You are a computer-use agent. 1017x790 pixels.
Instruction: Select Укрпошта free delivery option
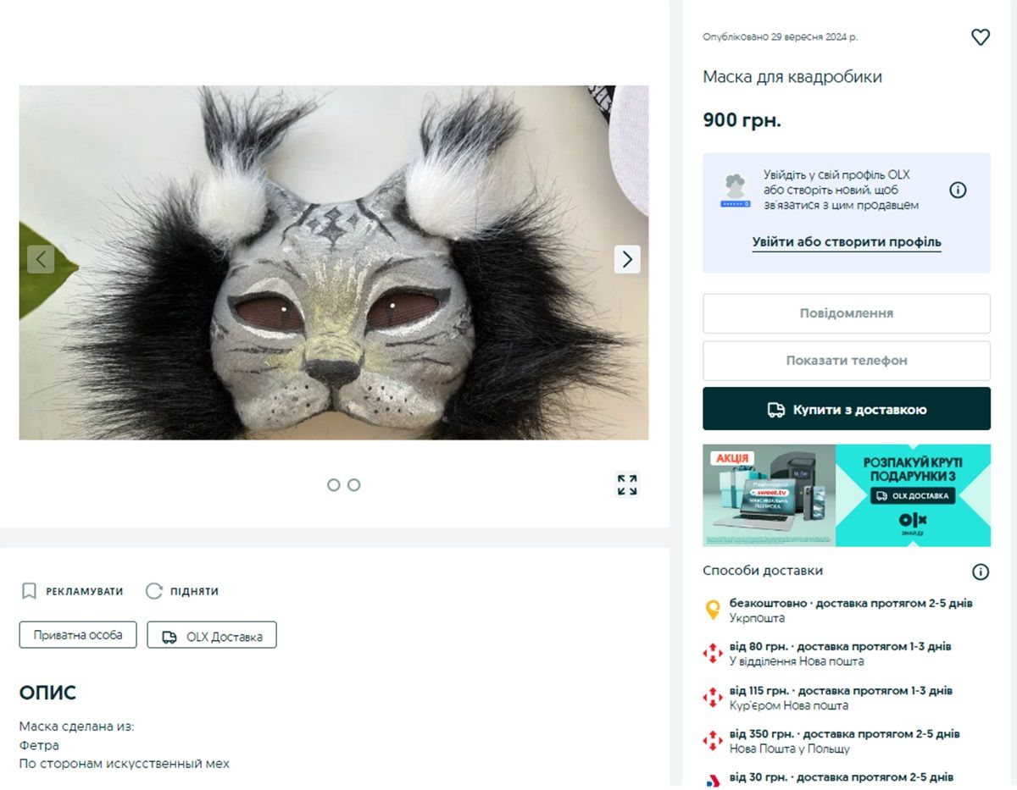click(850, 610)
